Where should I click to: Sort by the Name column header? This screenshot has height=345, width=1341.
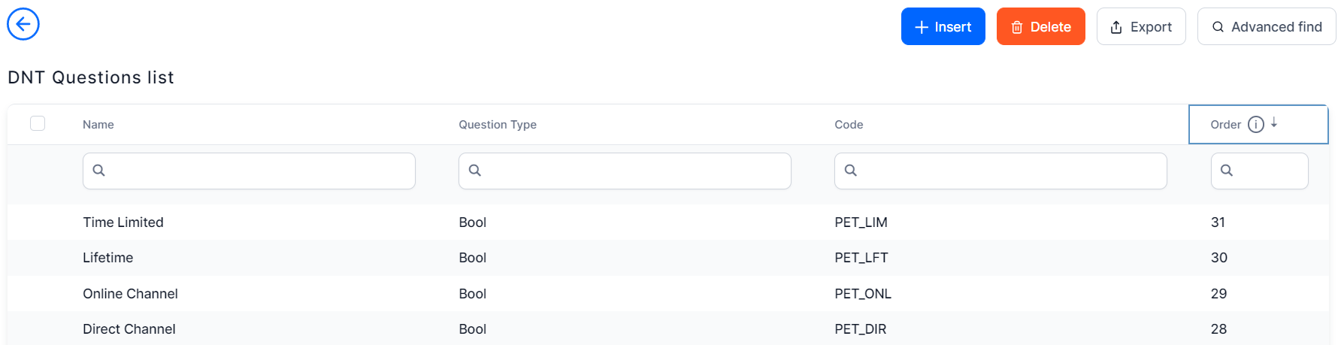(98, 125)
